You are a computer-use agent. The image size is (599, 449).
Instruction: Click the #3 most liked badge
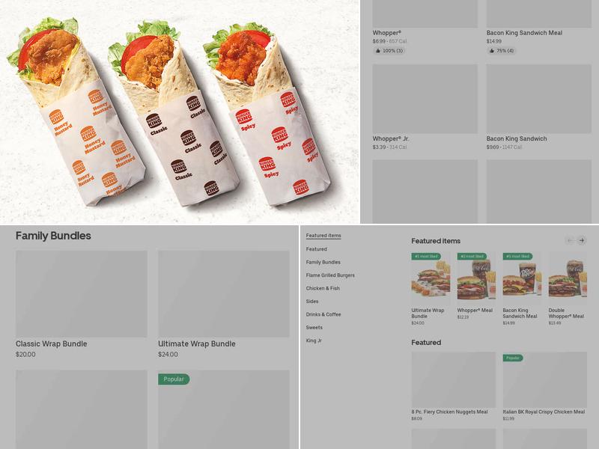tap(517, 256)
